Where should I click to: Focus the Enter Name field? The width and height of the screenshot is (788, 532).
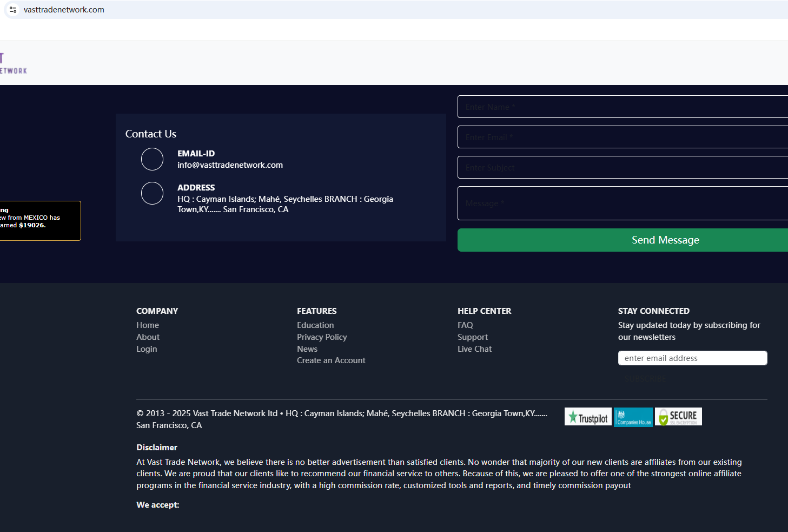(x=622, y=107)
